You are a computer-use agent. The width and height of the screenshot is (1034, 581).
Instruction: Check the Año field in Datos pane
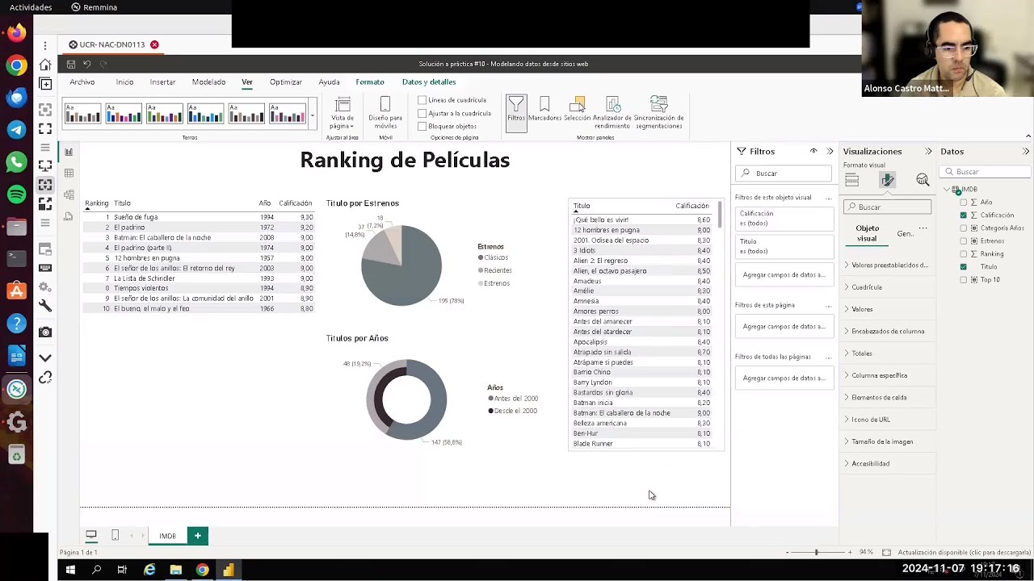963,203
